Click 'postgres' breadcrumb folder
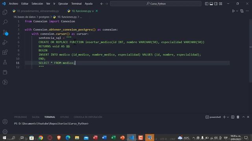Viewport: 252px width, 141px height. pyautogui.click(x=44, y=17)
